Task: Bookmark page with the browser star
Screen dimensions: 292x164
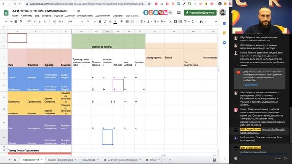Action: pyautogui.click(x=149, y=4)
